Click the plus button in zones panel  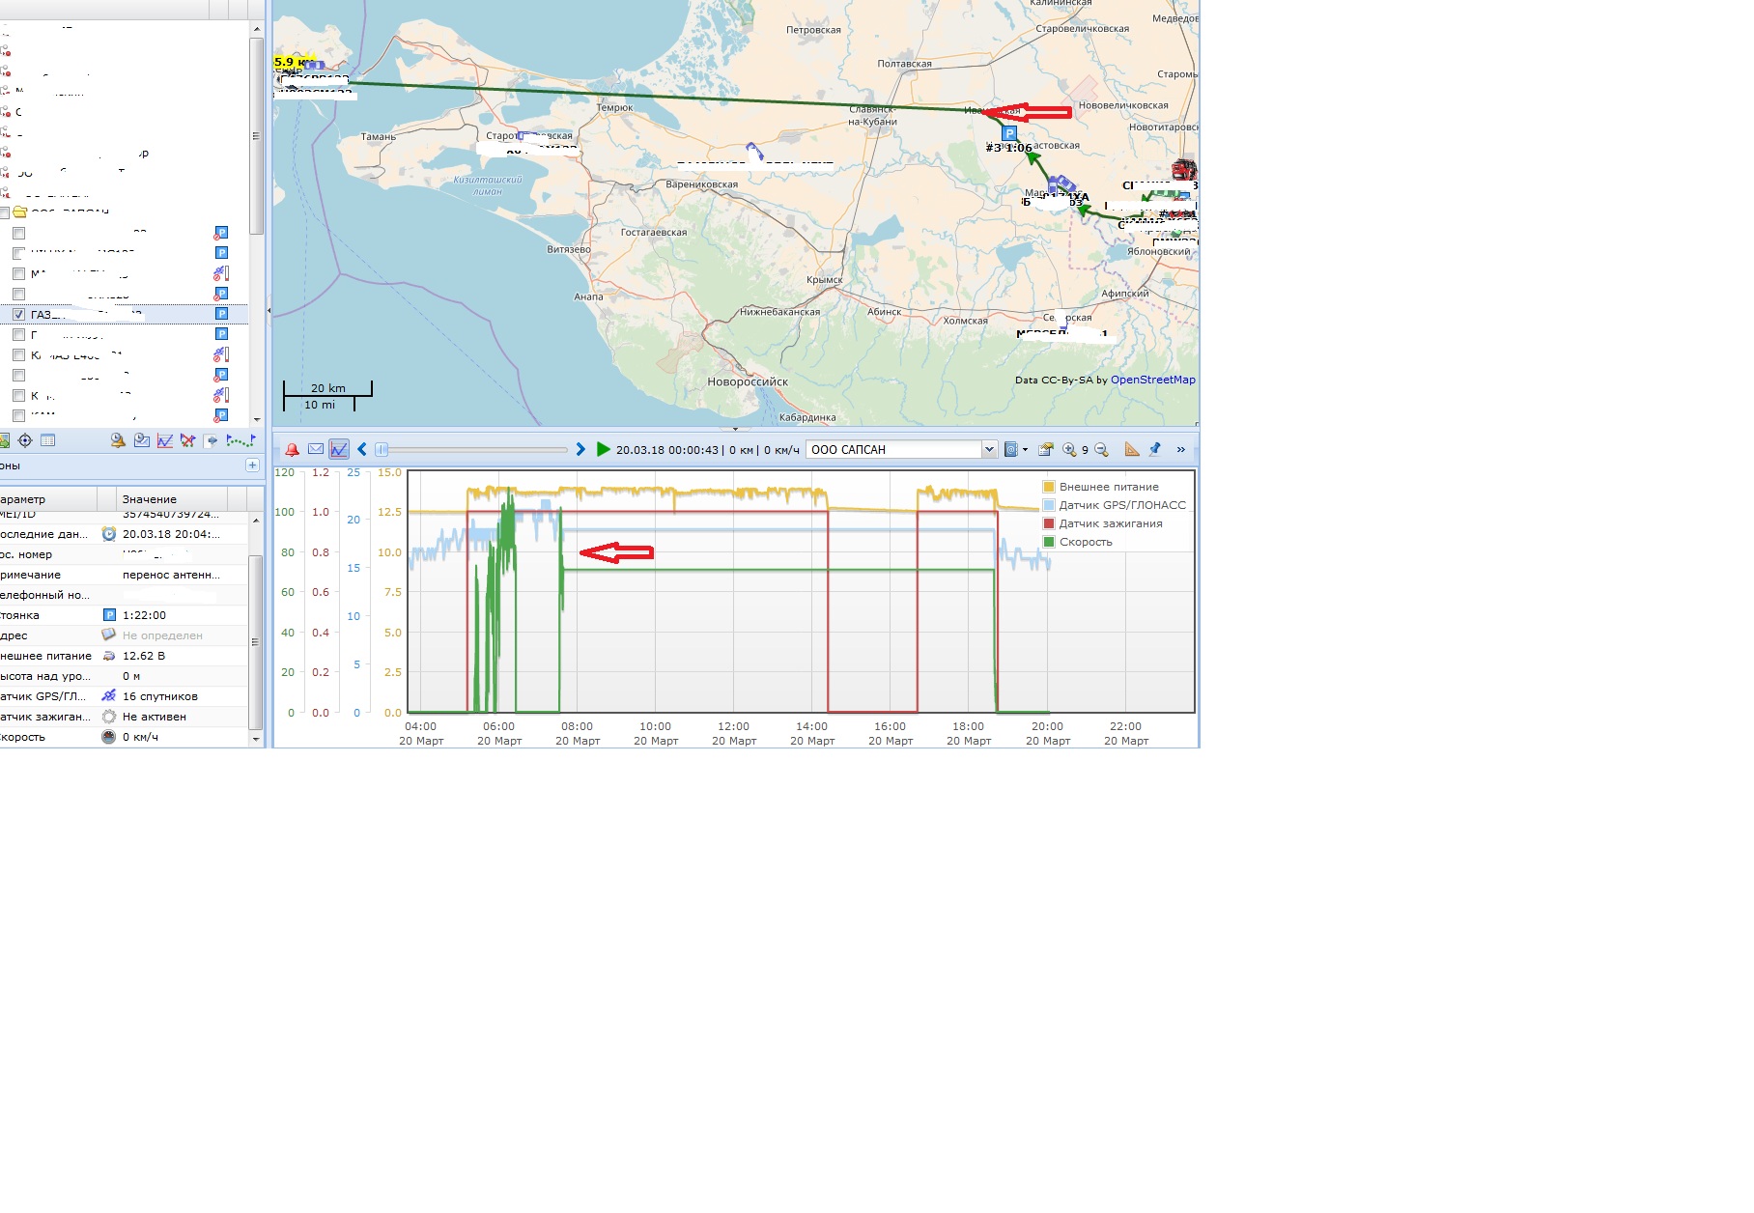(x=252, y=465)
